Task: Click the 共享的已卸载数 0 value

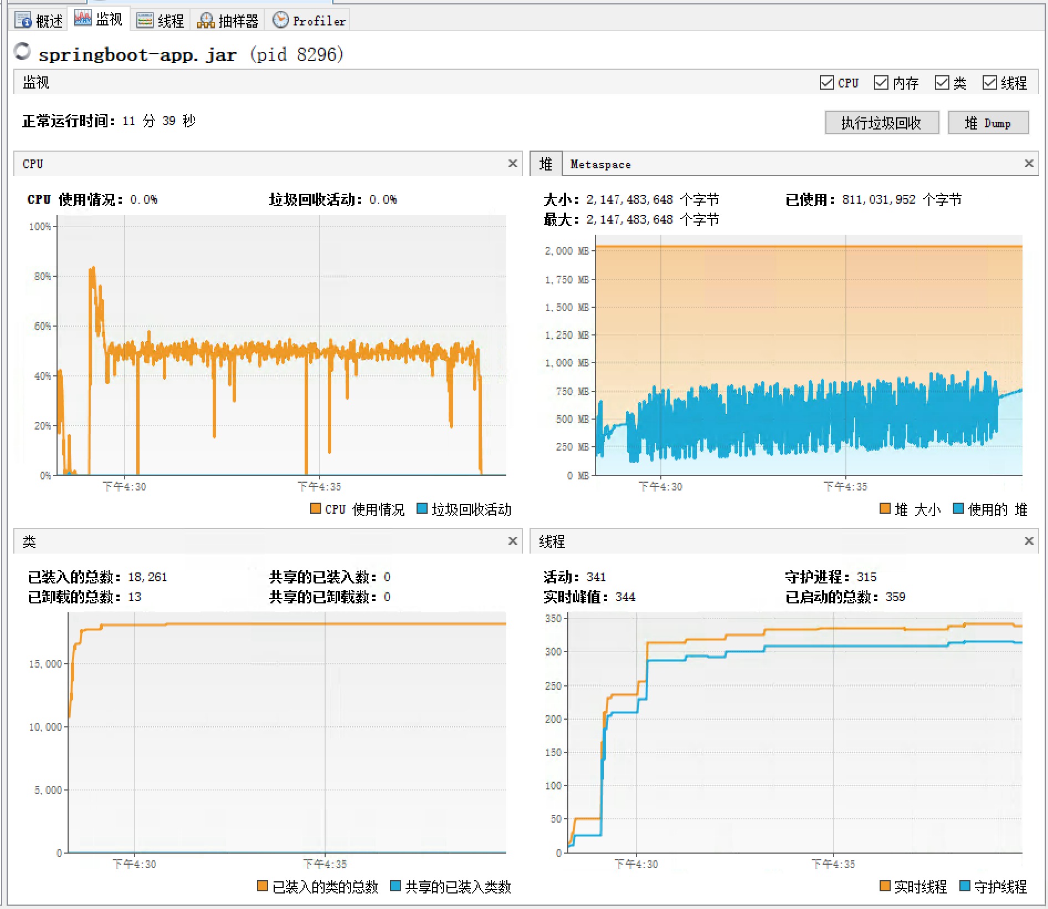Action: (x=387, y=597)
